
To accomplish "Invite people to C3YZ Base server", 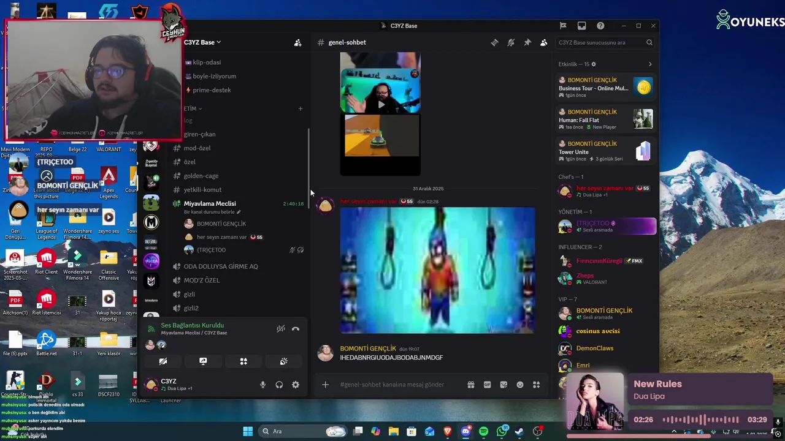I will tap(297, 42).
